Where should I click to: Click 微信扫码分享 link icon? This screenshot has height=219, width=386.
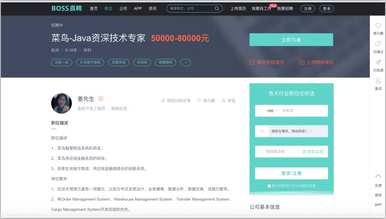[x=163, y=100]
